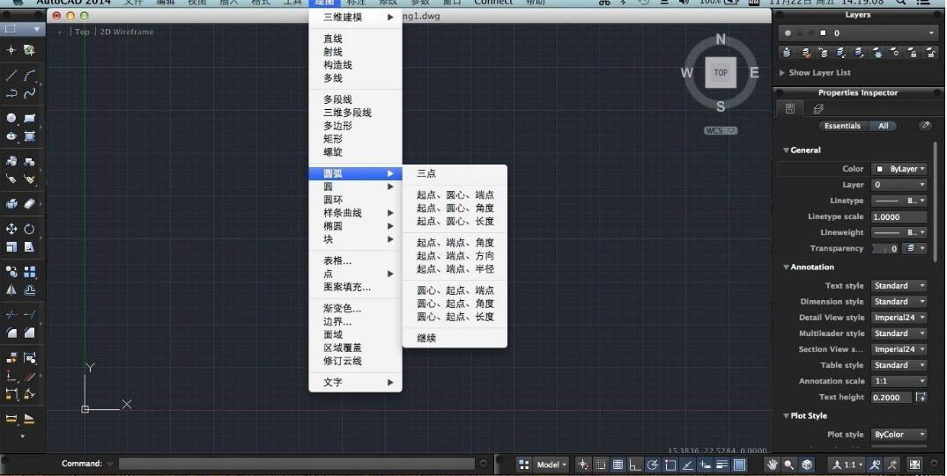Viewport: 947px width, 476px height.
Task: Click the Lock layer icon in Layers panel
Action: coord(914,53)
